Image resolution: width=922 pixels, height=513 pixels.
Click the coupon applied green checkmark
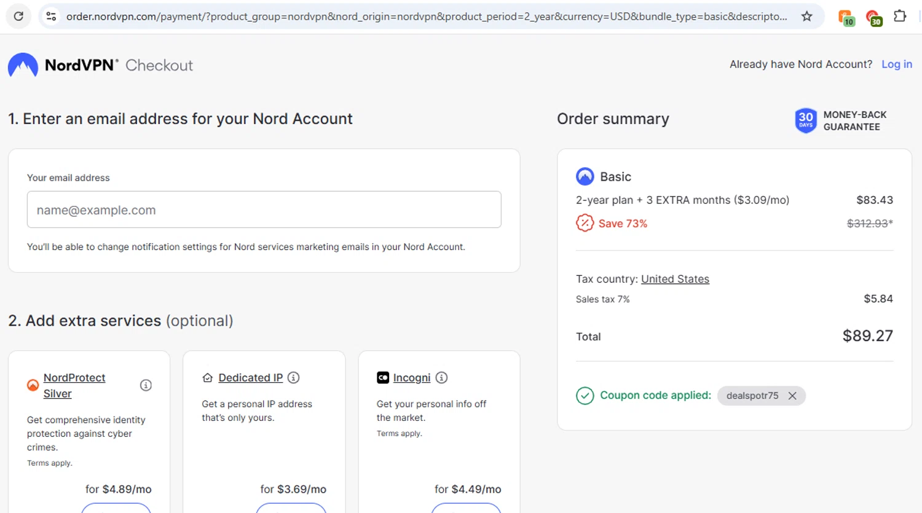(x=585, y=396)
